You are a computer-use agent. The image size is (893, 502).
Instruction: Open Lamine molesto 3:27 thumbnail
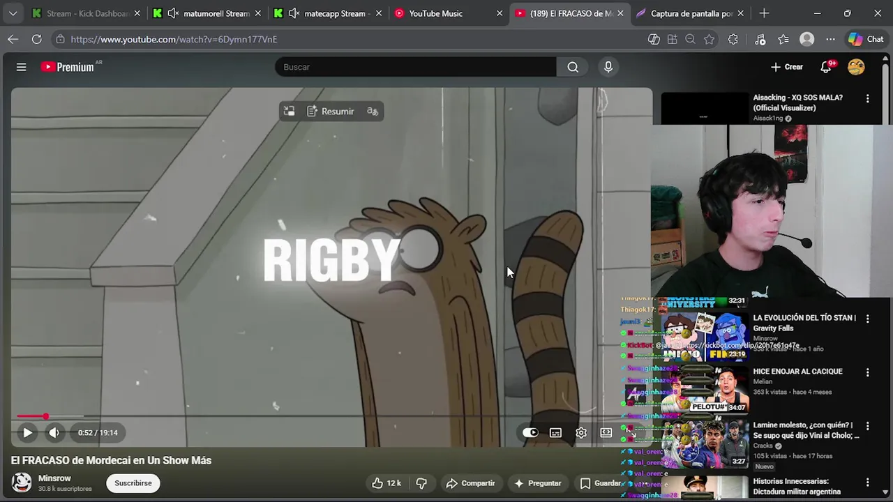point(705,444)
